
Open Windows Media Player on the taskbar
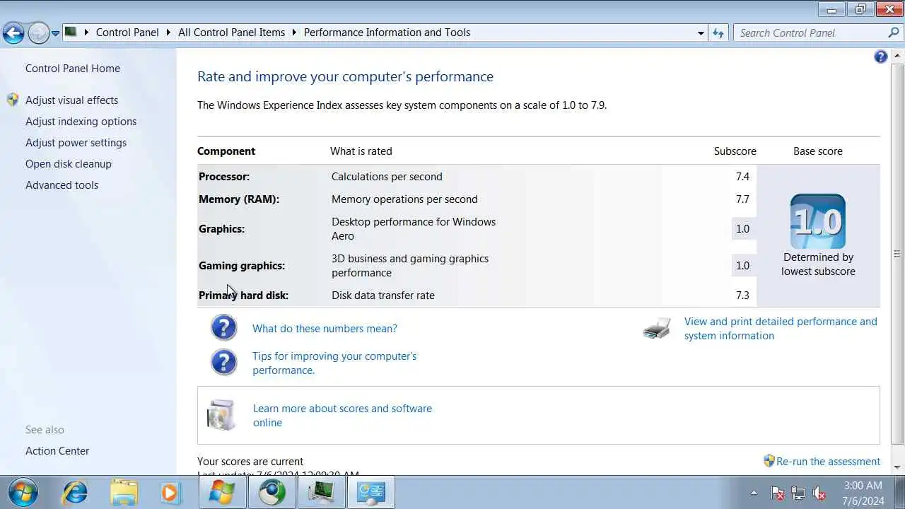tap(170, 492)
